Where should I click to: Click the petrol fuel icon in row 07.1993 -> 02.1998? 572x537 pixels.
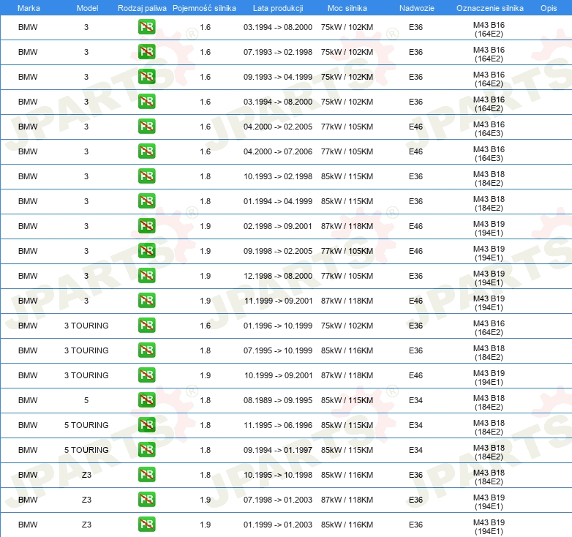coord(146,52)
